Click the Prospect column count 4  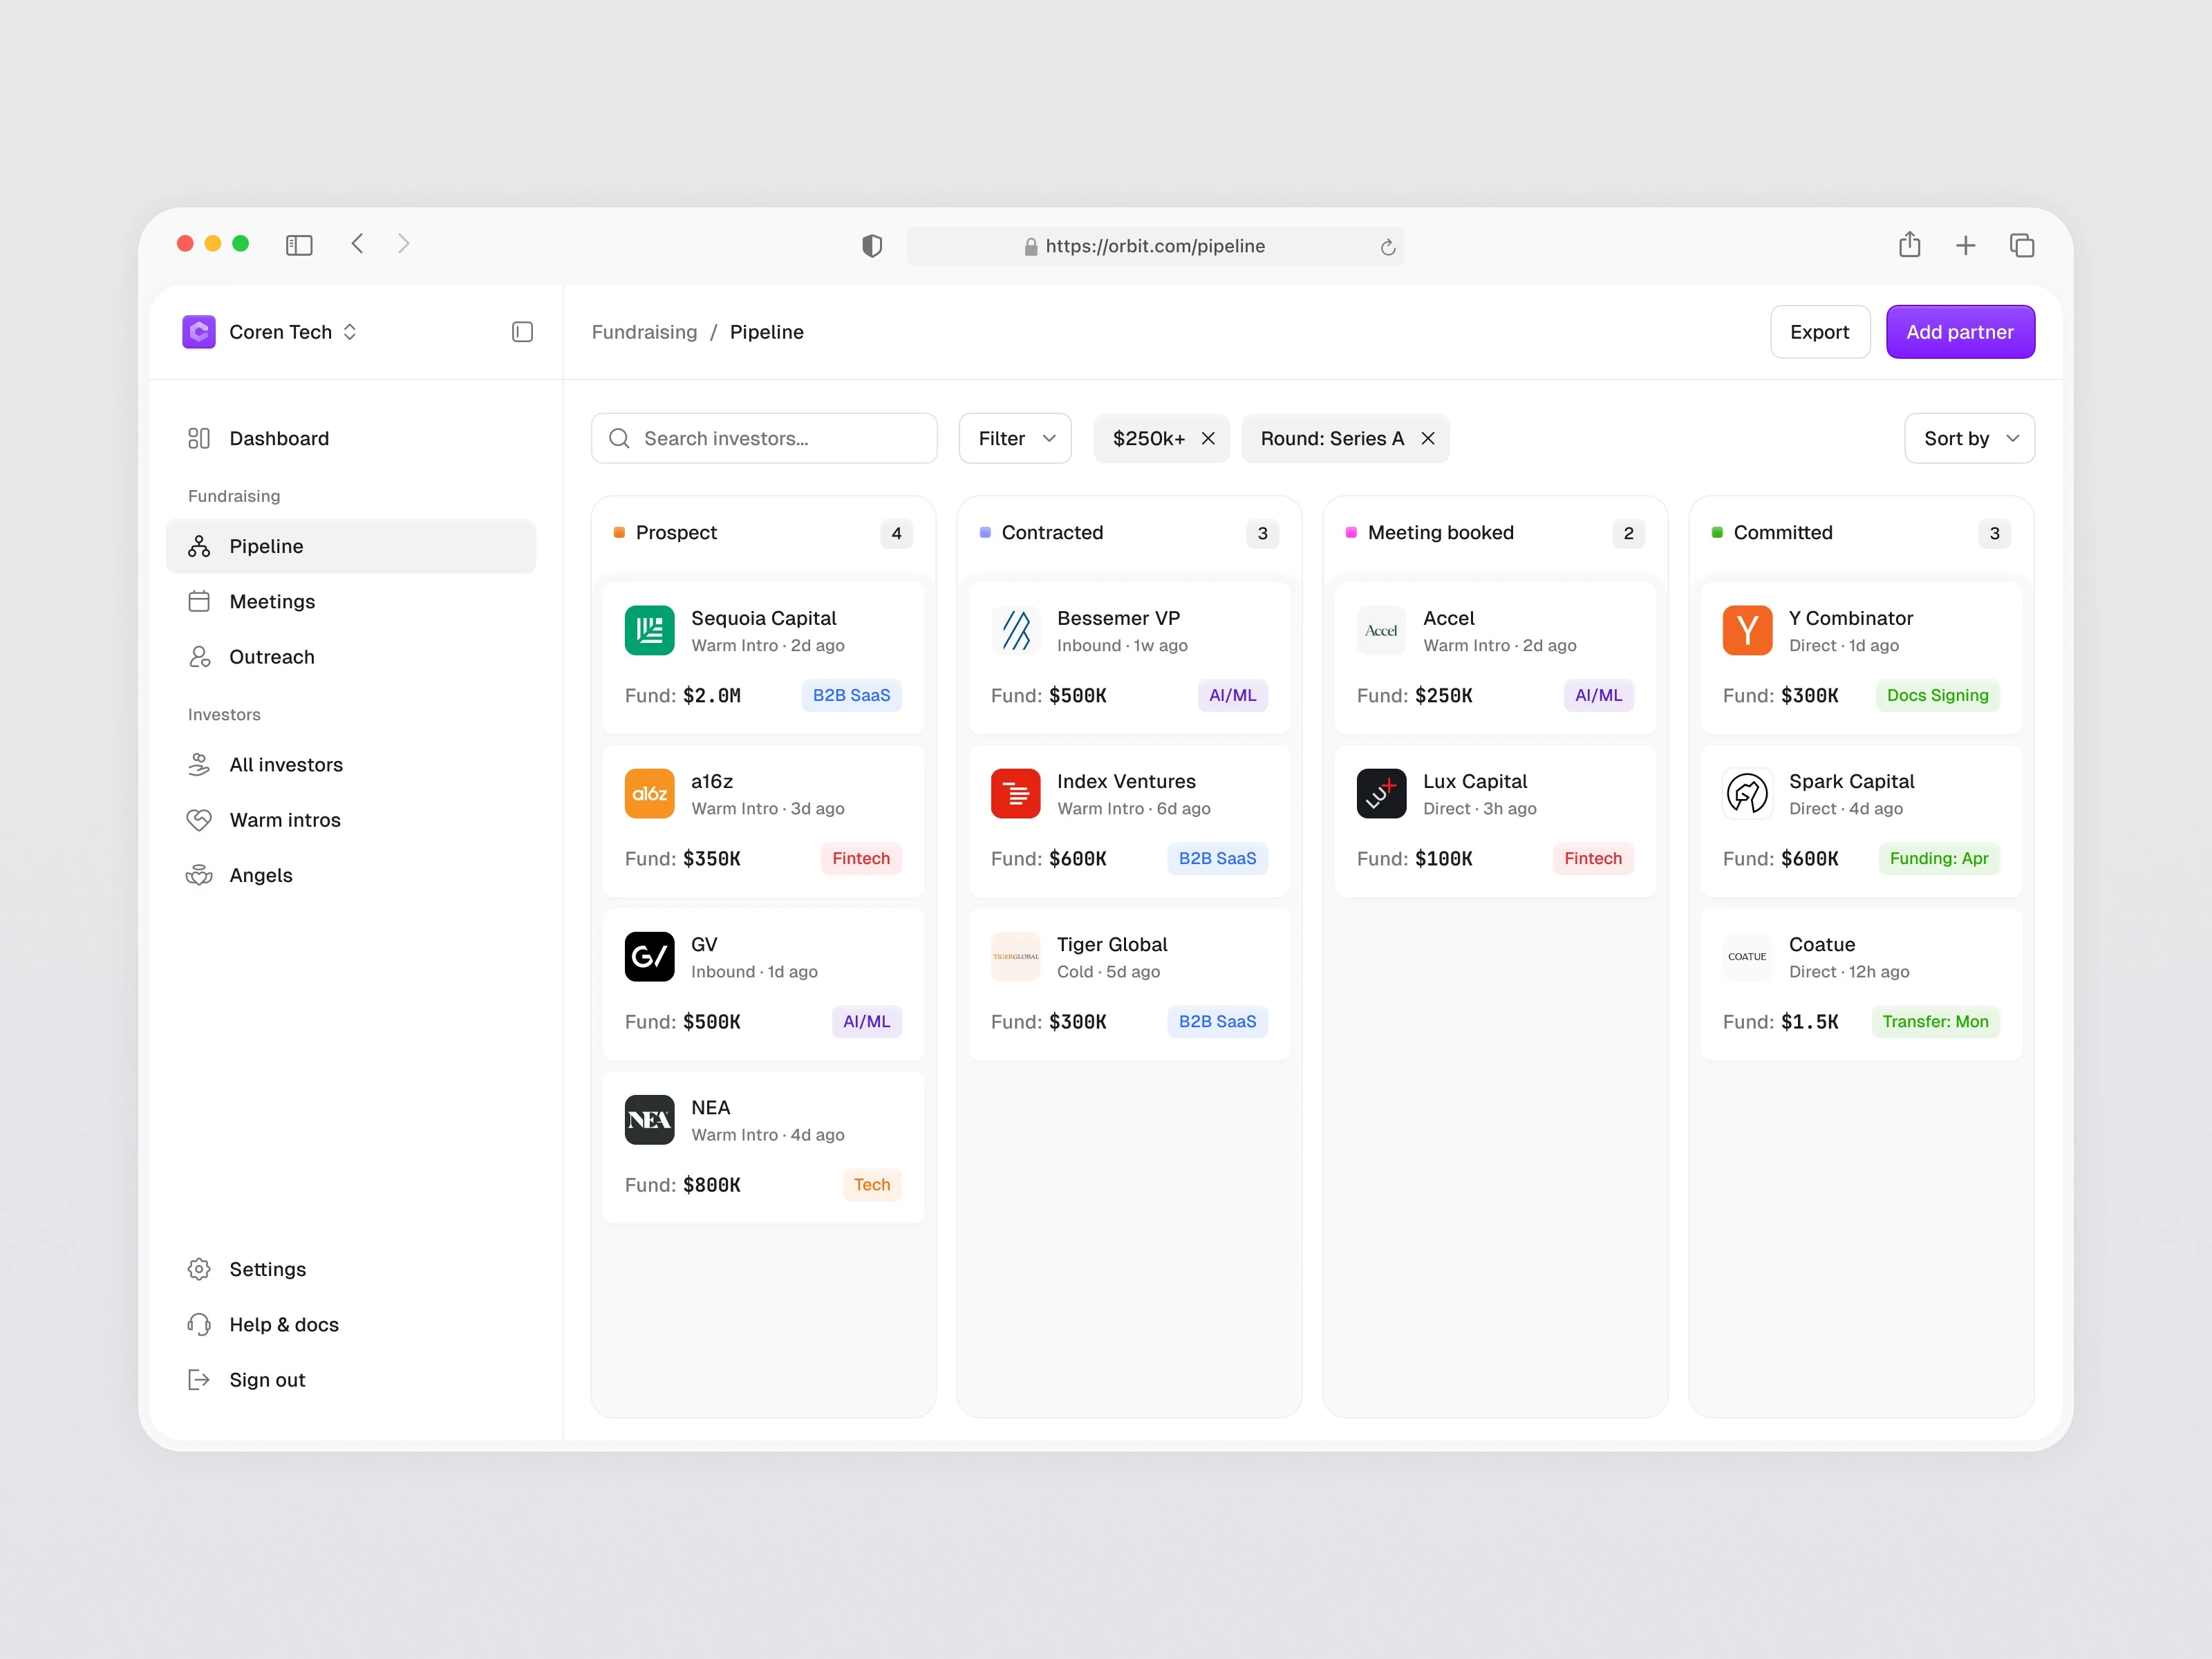pos(897,534)
